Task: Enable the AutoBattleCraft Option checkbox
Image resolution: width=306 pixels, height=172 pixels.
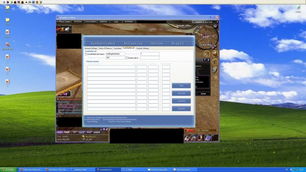Action: click(86, 54)
